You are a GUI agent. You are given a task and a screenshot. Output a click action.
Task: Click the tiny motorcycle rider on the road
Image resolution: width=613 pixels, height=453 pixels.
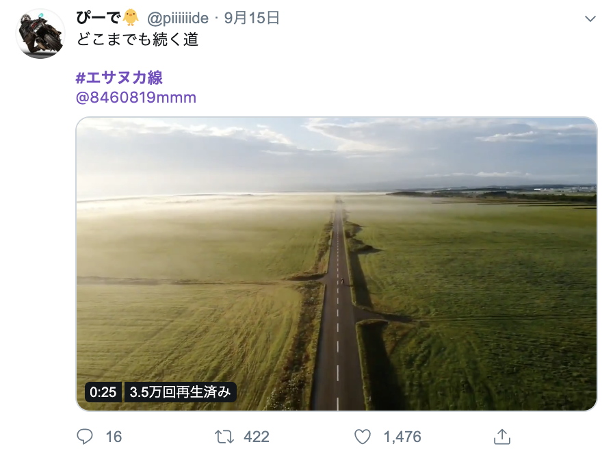tap(341, 281)
